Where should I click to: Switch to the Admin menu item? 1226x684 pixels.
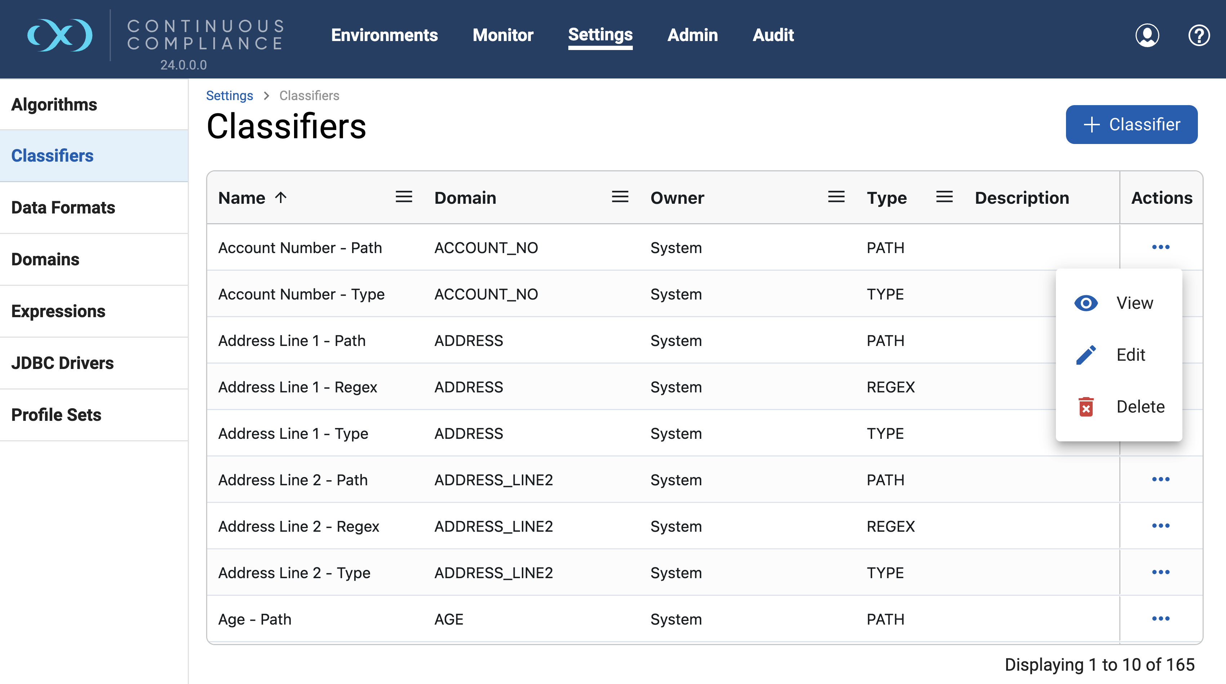tap(693, 35)
